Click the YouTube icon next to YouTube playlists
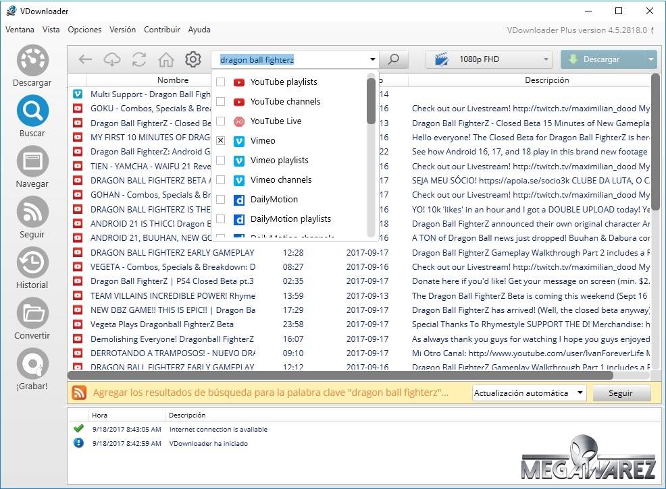Screen dimensions: 666x489 point(239,82)
